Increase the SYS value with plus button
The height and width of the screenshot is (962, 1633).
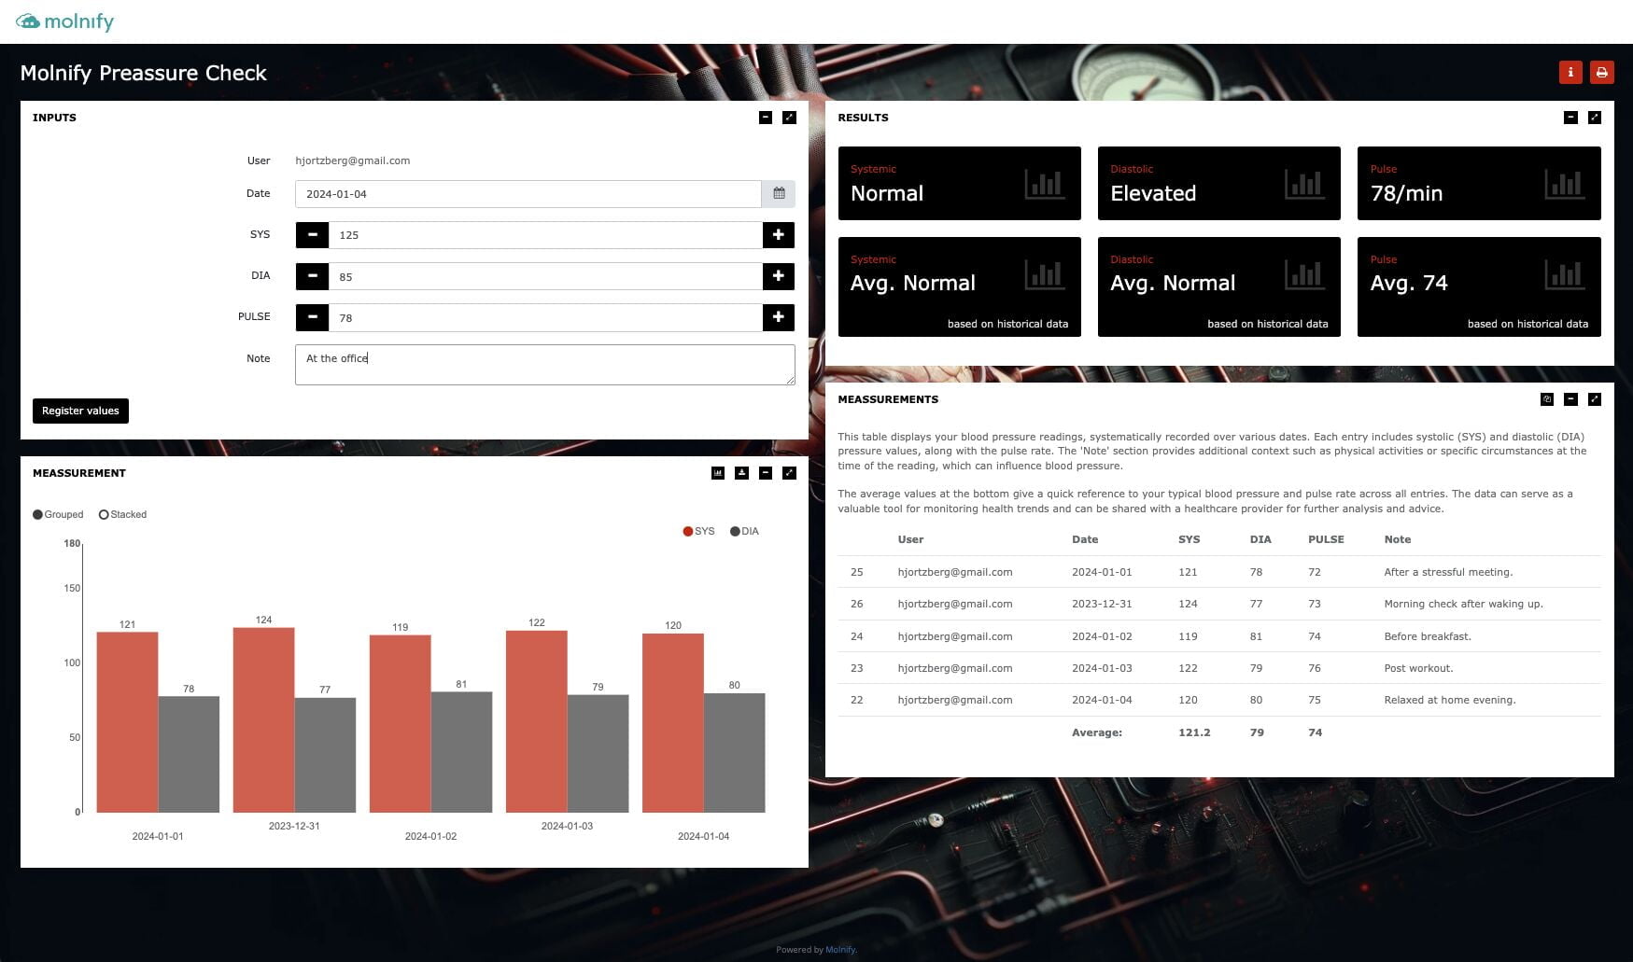point(778,235)
